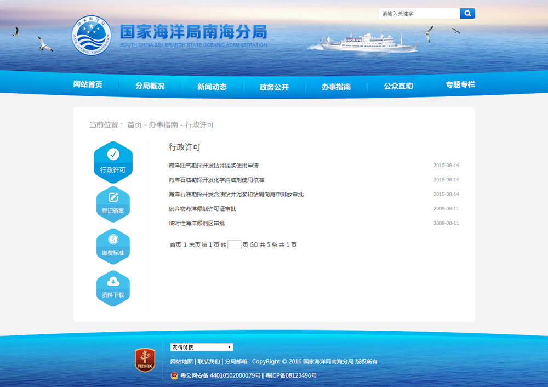Expand the 友情链接 dropdown
548x387 pixels.
tap(201, 347)
